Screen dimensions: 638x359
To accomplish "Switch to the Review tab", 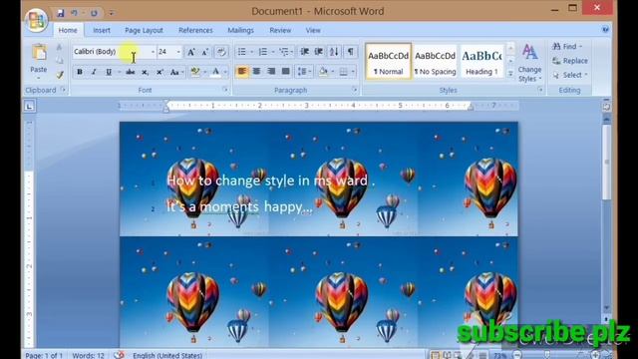I will pyautogui.click(x=280, y=30).
